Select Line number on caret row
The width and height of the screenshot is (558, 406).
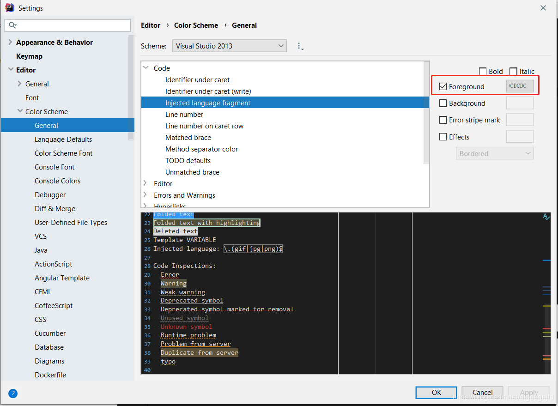[x=204, y=126]
